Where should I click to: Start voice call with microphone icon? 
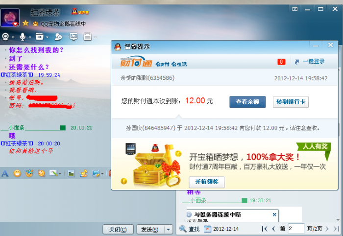23,37
